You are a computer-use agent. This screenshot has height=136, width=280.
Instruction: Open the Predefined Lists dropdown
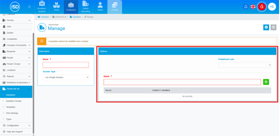coord(245,65)
